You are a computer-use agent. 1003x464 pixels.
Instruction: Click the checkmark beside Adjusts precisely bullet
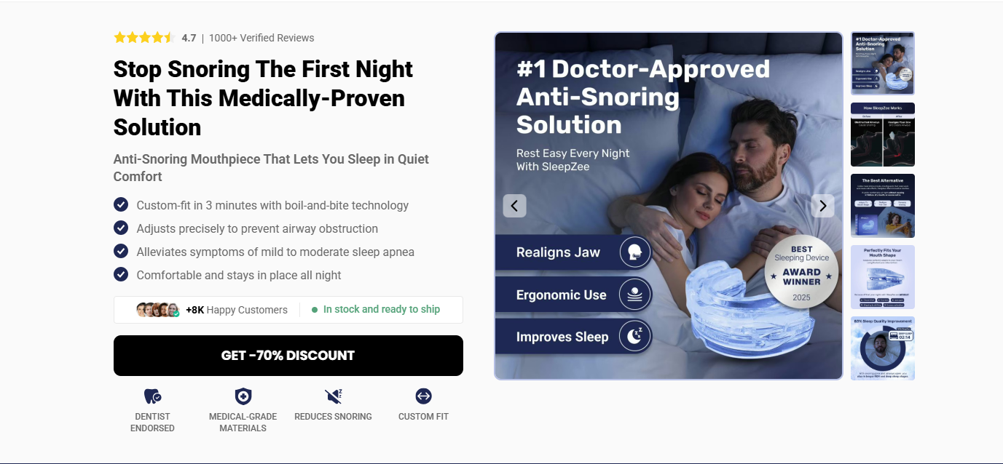click(x=121, y=228)
